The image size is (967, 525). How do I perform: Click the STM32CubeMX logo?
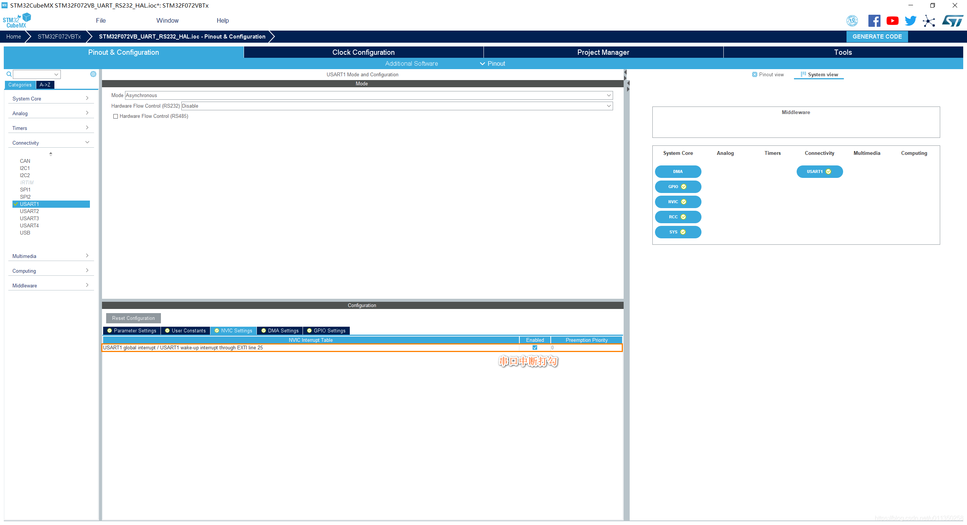click(17, 20)
